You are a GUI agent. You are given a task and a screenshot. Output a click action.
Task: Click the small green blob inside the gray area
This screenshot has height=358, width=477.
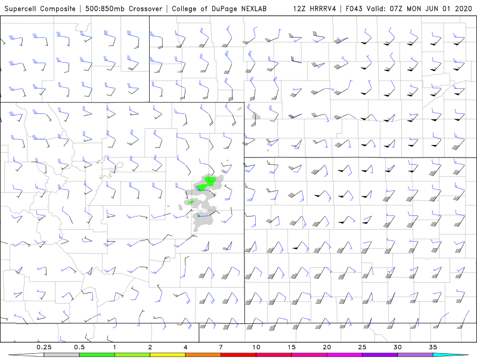[191, 202]
